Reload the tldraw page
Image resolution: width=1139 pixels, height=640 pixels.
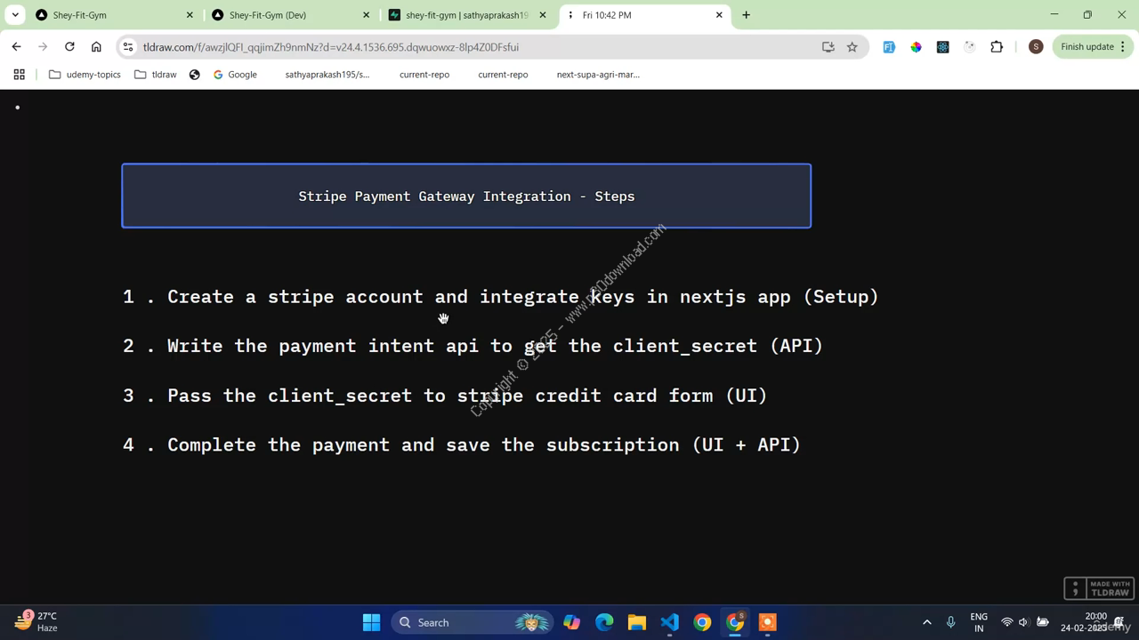coord(69,47)
